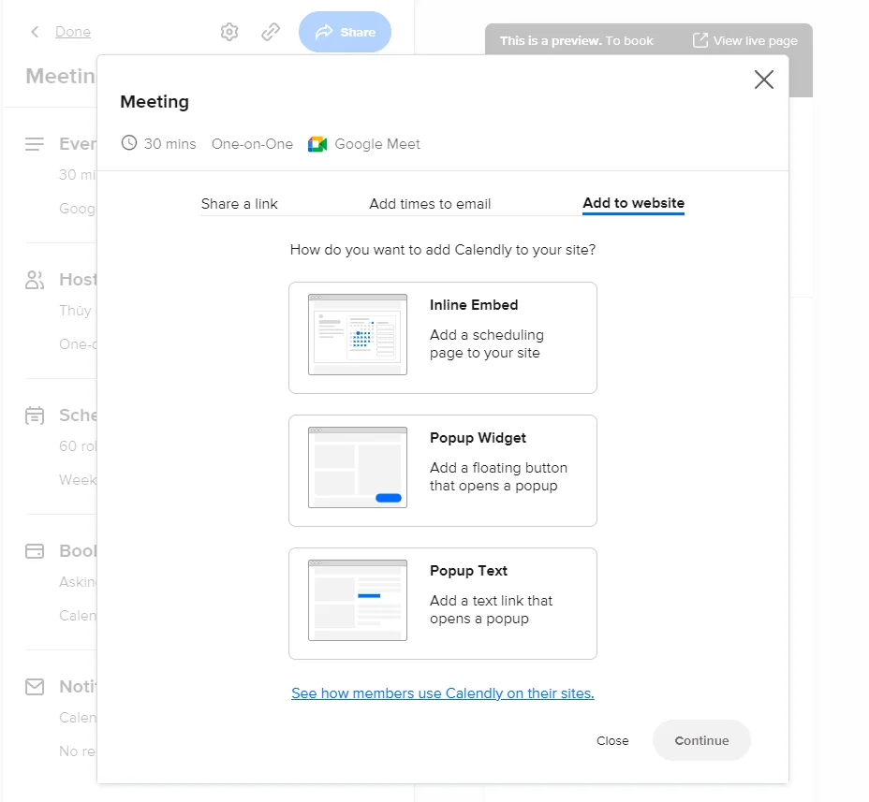Click the Close button in dialog footer
Image resolution: width=869 pixels, height=802 pixels.
click(612, 740)
